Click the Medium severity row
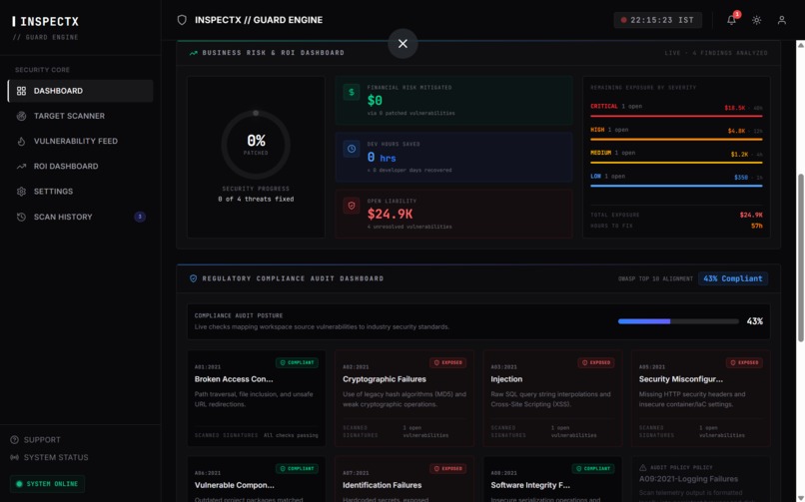This screenshot has height=502, width=805. point(676,156)
